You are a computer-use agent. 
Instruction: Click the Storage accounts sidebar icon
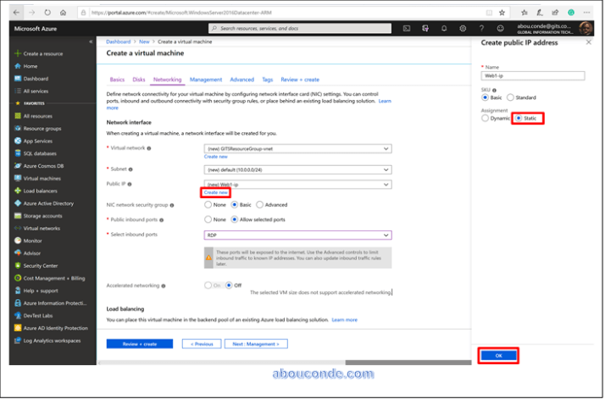pos(17,216)
